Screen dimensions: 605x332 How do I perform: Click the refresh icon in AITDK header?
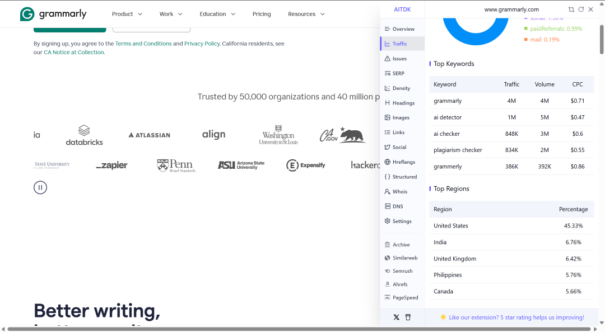tap(581, 10)
